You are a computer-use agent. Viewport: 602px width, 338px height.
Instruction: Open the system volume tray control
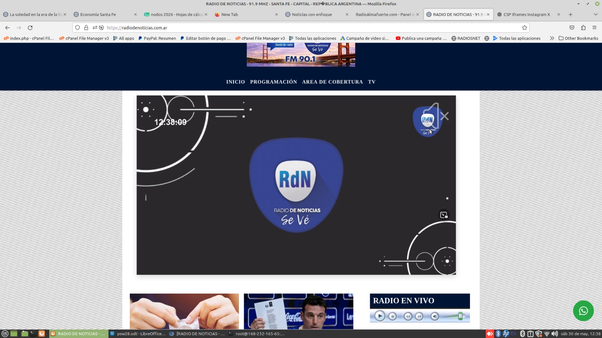tap(555, 333)
